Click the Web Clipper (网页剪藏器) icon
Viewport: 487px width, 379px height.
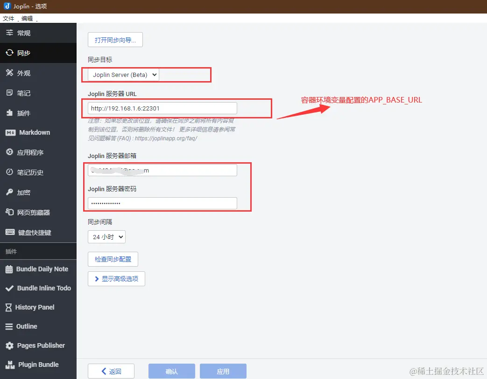coord(10,212)
